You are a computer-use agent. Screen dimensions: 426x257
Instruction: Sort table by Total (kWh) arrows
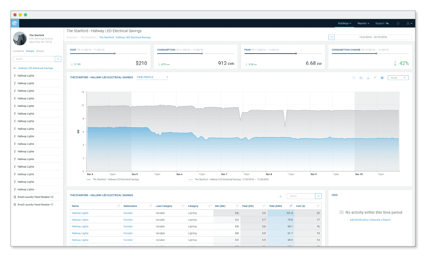point(291,206)
